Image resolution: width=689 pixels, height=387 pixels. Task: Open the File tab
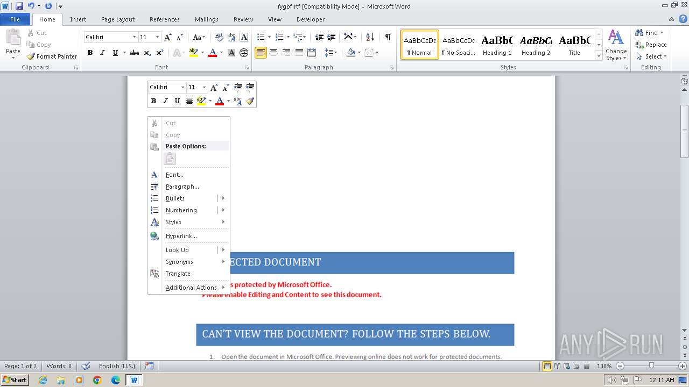click(15, 19)
